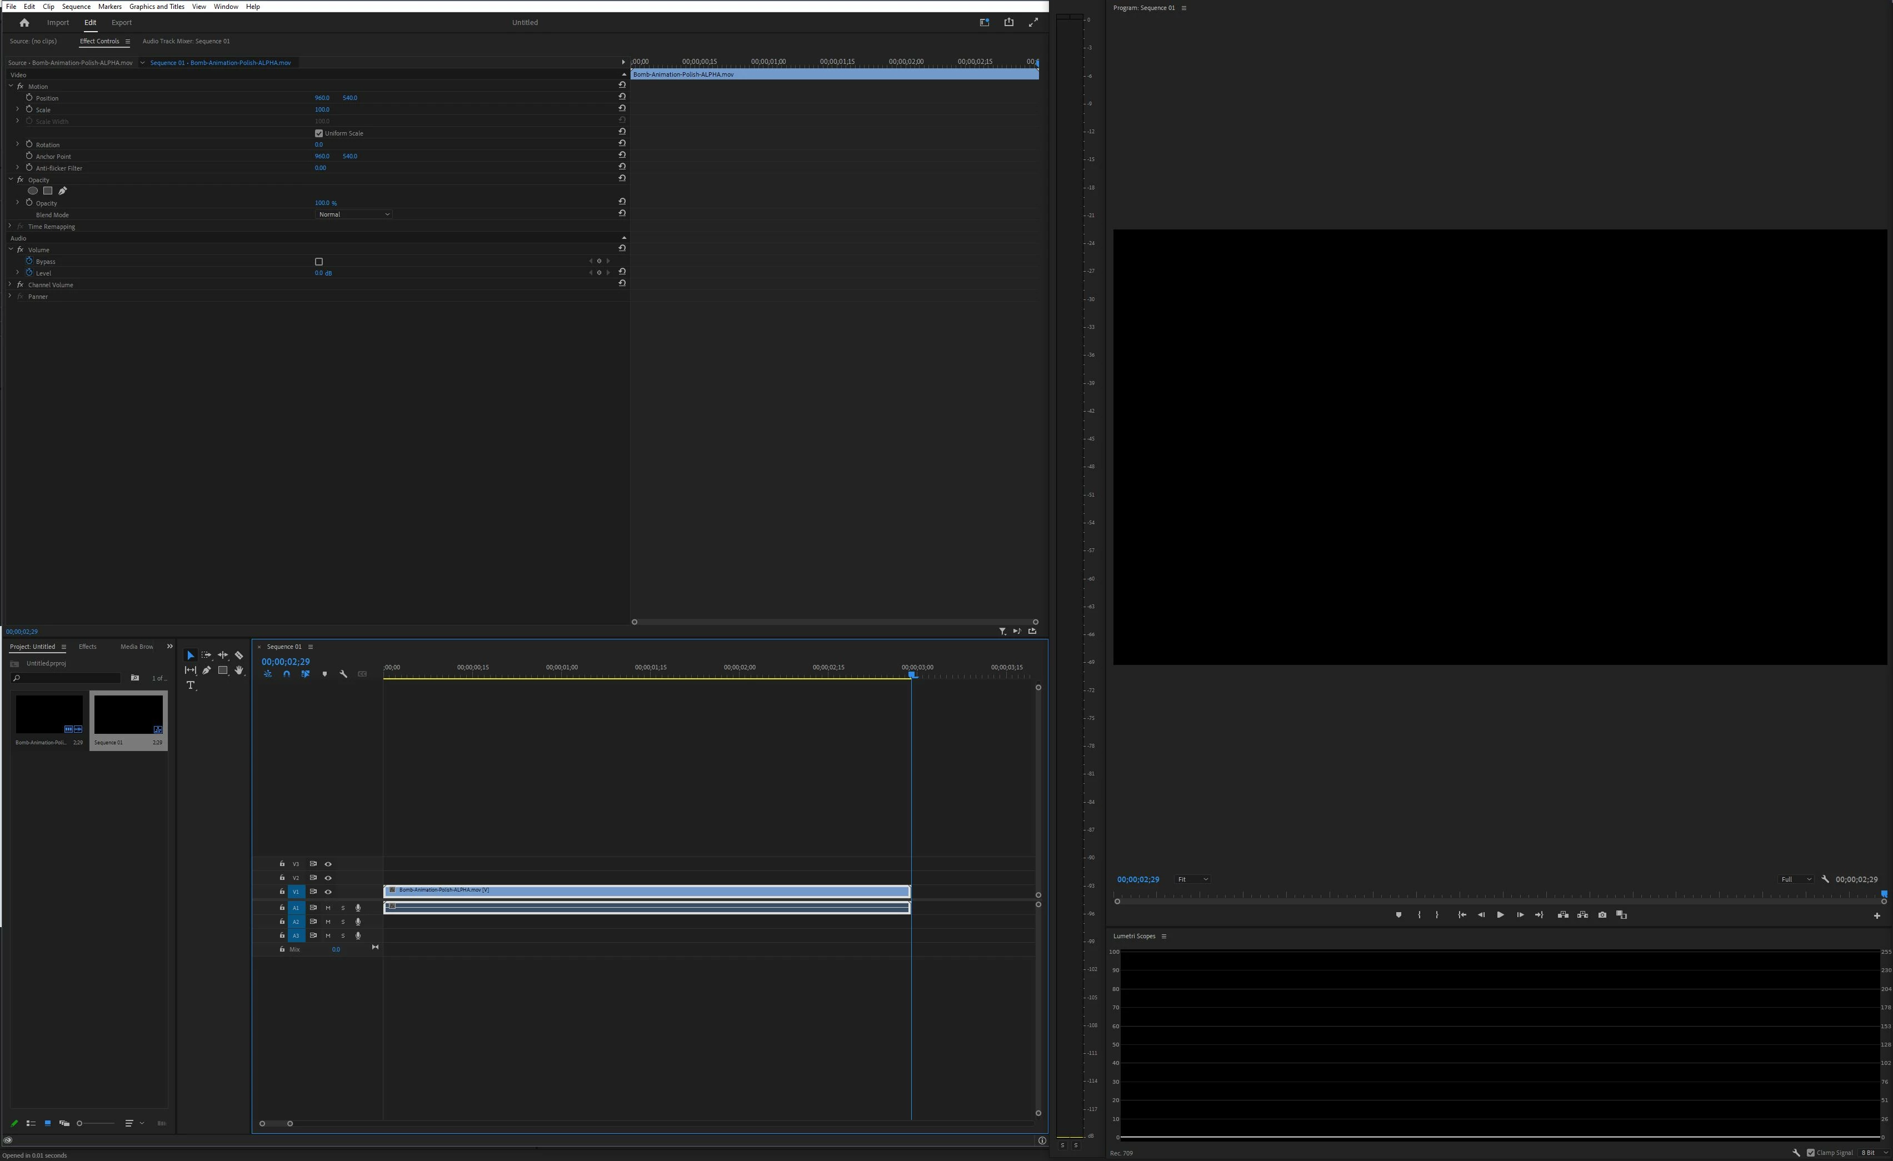Select the Pen tool in the tools panel
This screenshot has width=1893, height=1161.
click(207, 670)
